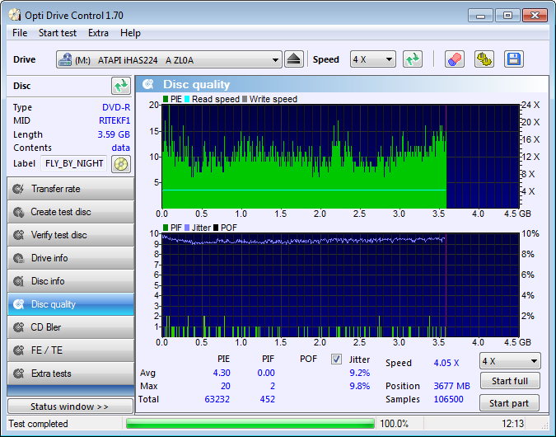Click the Length value 3.59 GB

(x=114, y=134)
